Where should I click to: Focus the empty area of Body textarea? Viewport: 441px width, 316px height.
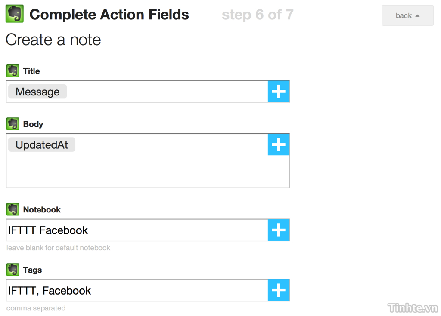(137, 170)
